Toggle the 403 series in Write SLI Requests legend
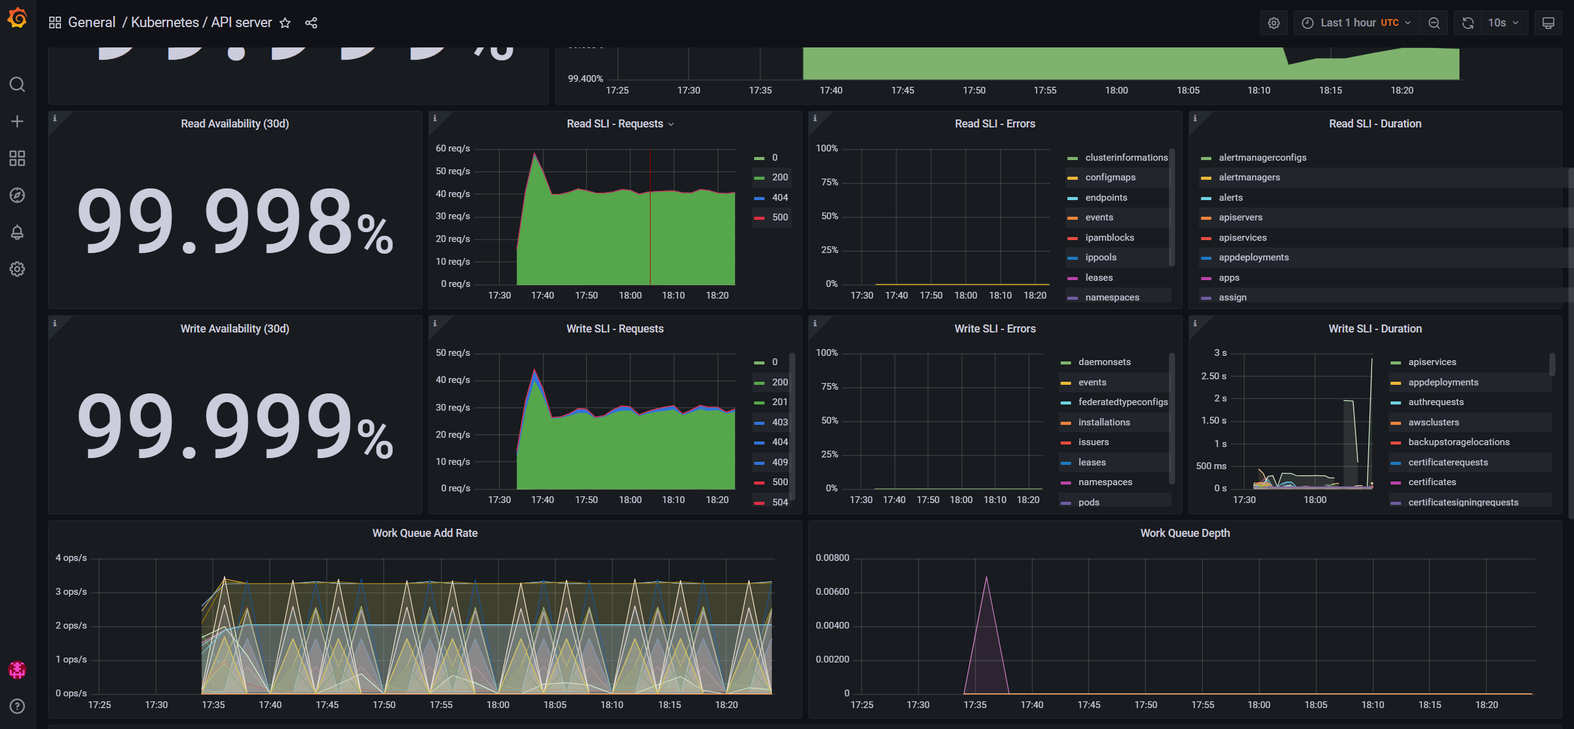The image size is (1574, 729). 780,422
